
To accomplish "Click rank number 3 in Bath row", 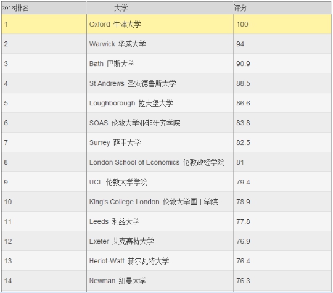I will tap(6, 64).
